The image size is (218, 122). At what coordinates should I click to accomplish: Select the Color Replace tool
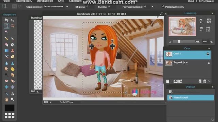[x=6, y=57]
